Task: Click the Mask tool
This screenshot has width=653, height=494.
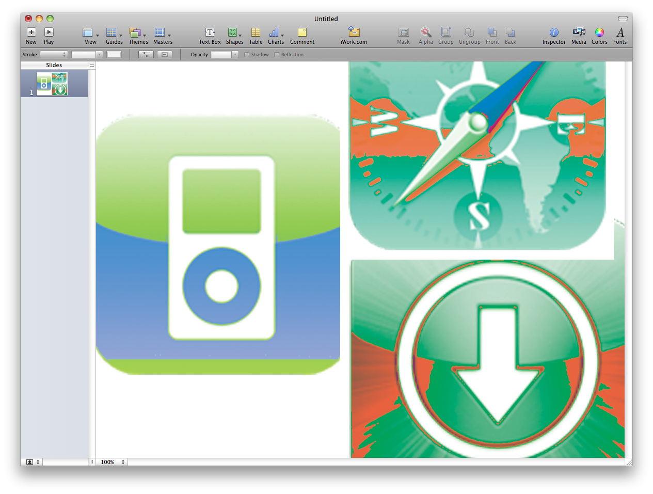Action: [x=403, y=36]
